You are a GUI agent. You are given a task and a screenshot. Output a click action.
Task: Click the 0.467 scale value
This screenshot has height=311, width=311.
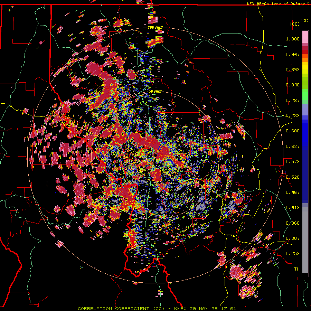click(293, 192)
